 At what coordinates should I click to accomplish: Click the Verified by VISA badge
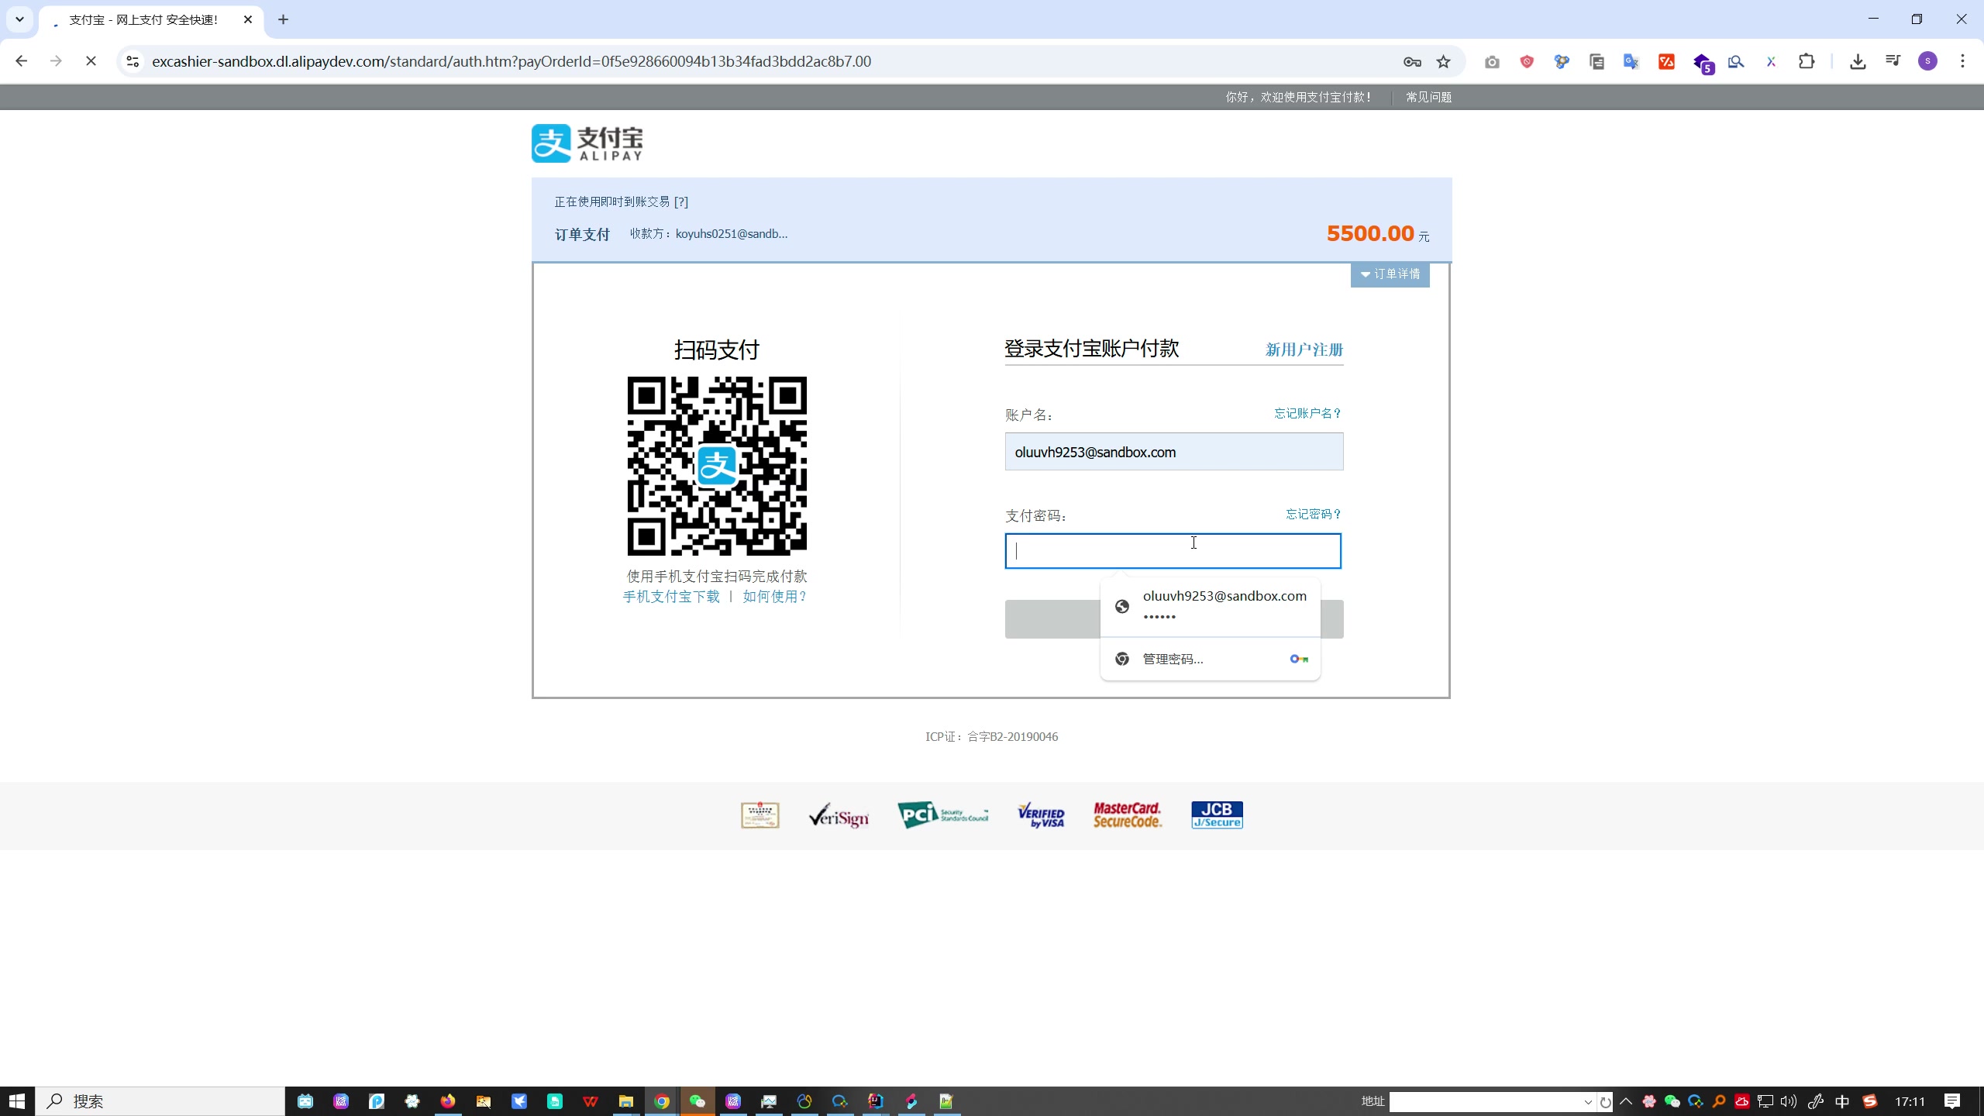pyautogui.click(x=1041, y=815)
